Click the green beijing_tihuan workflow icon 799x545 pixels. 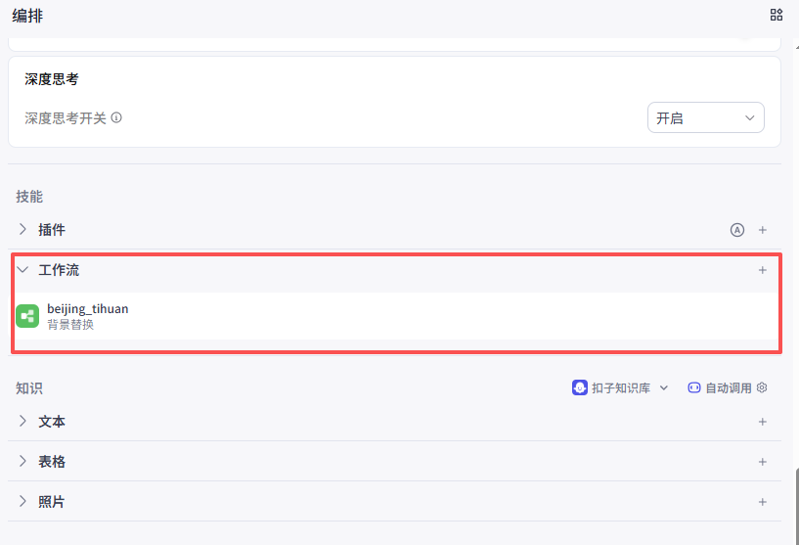click(27, 316)
